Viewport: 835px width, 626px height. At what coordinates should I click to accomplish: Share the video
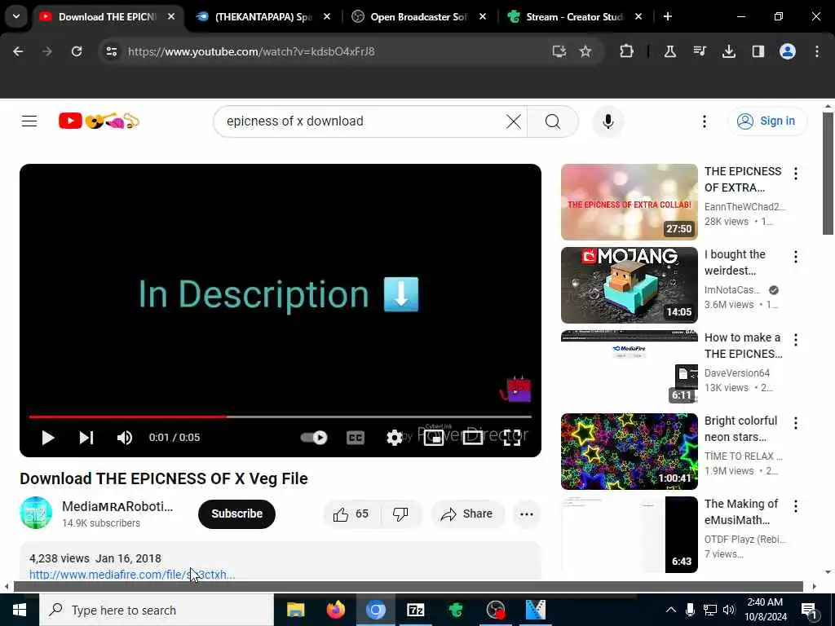coord(467,514)
